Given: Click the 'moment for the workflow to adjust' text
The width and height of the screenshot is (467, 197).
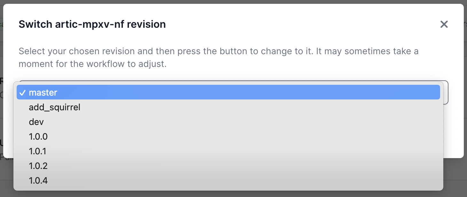Looking at the screenshot, I should [92, 64].
